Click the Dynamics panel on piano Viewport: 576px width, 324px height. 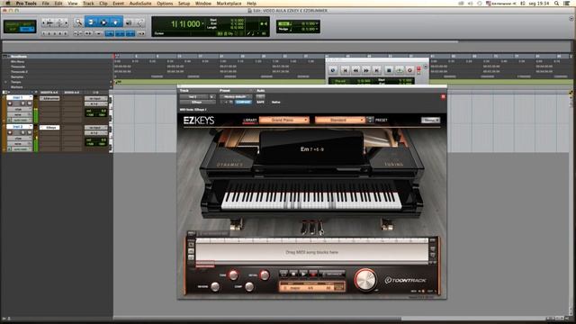coord(229,165)
